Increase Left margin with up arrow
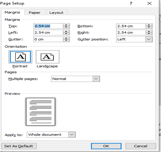The width and height of the screenshot is (161, 152). (x=66, y=32)
